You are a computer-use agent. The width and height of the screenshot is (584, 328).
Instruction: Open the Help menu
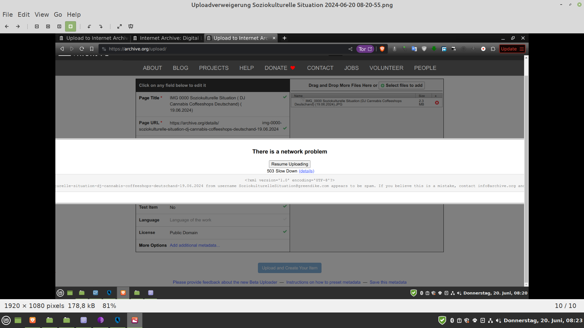coord(74,15)
